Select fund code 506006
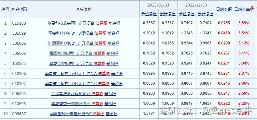Image resolution: width=257 pixels, height=120 pixels. [19, 43]
